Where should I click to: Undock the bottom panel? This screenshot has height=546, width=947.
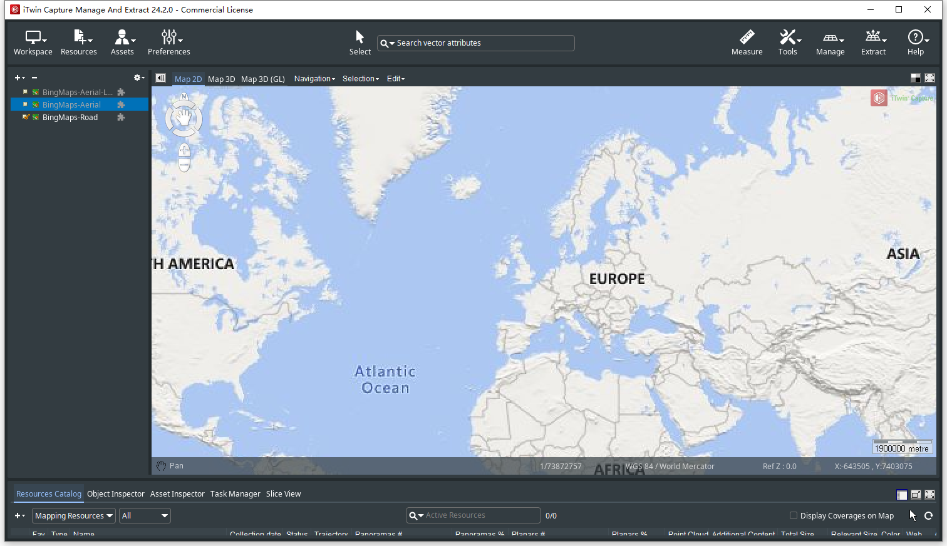[x=916, y=495]
